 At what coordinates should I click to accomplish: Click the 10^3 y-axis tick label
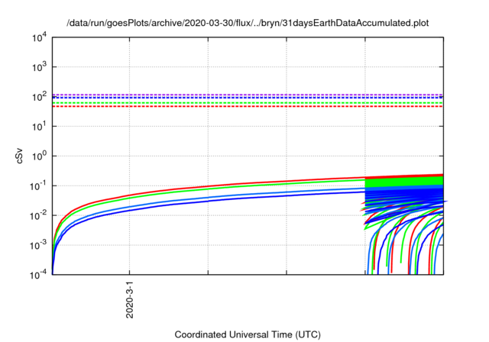click(40, 67)
